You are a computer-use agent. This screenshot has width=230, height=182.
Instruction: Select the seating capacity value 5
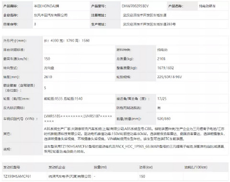[45, 88]
